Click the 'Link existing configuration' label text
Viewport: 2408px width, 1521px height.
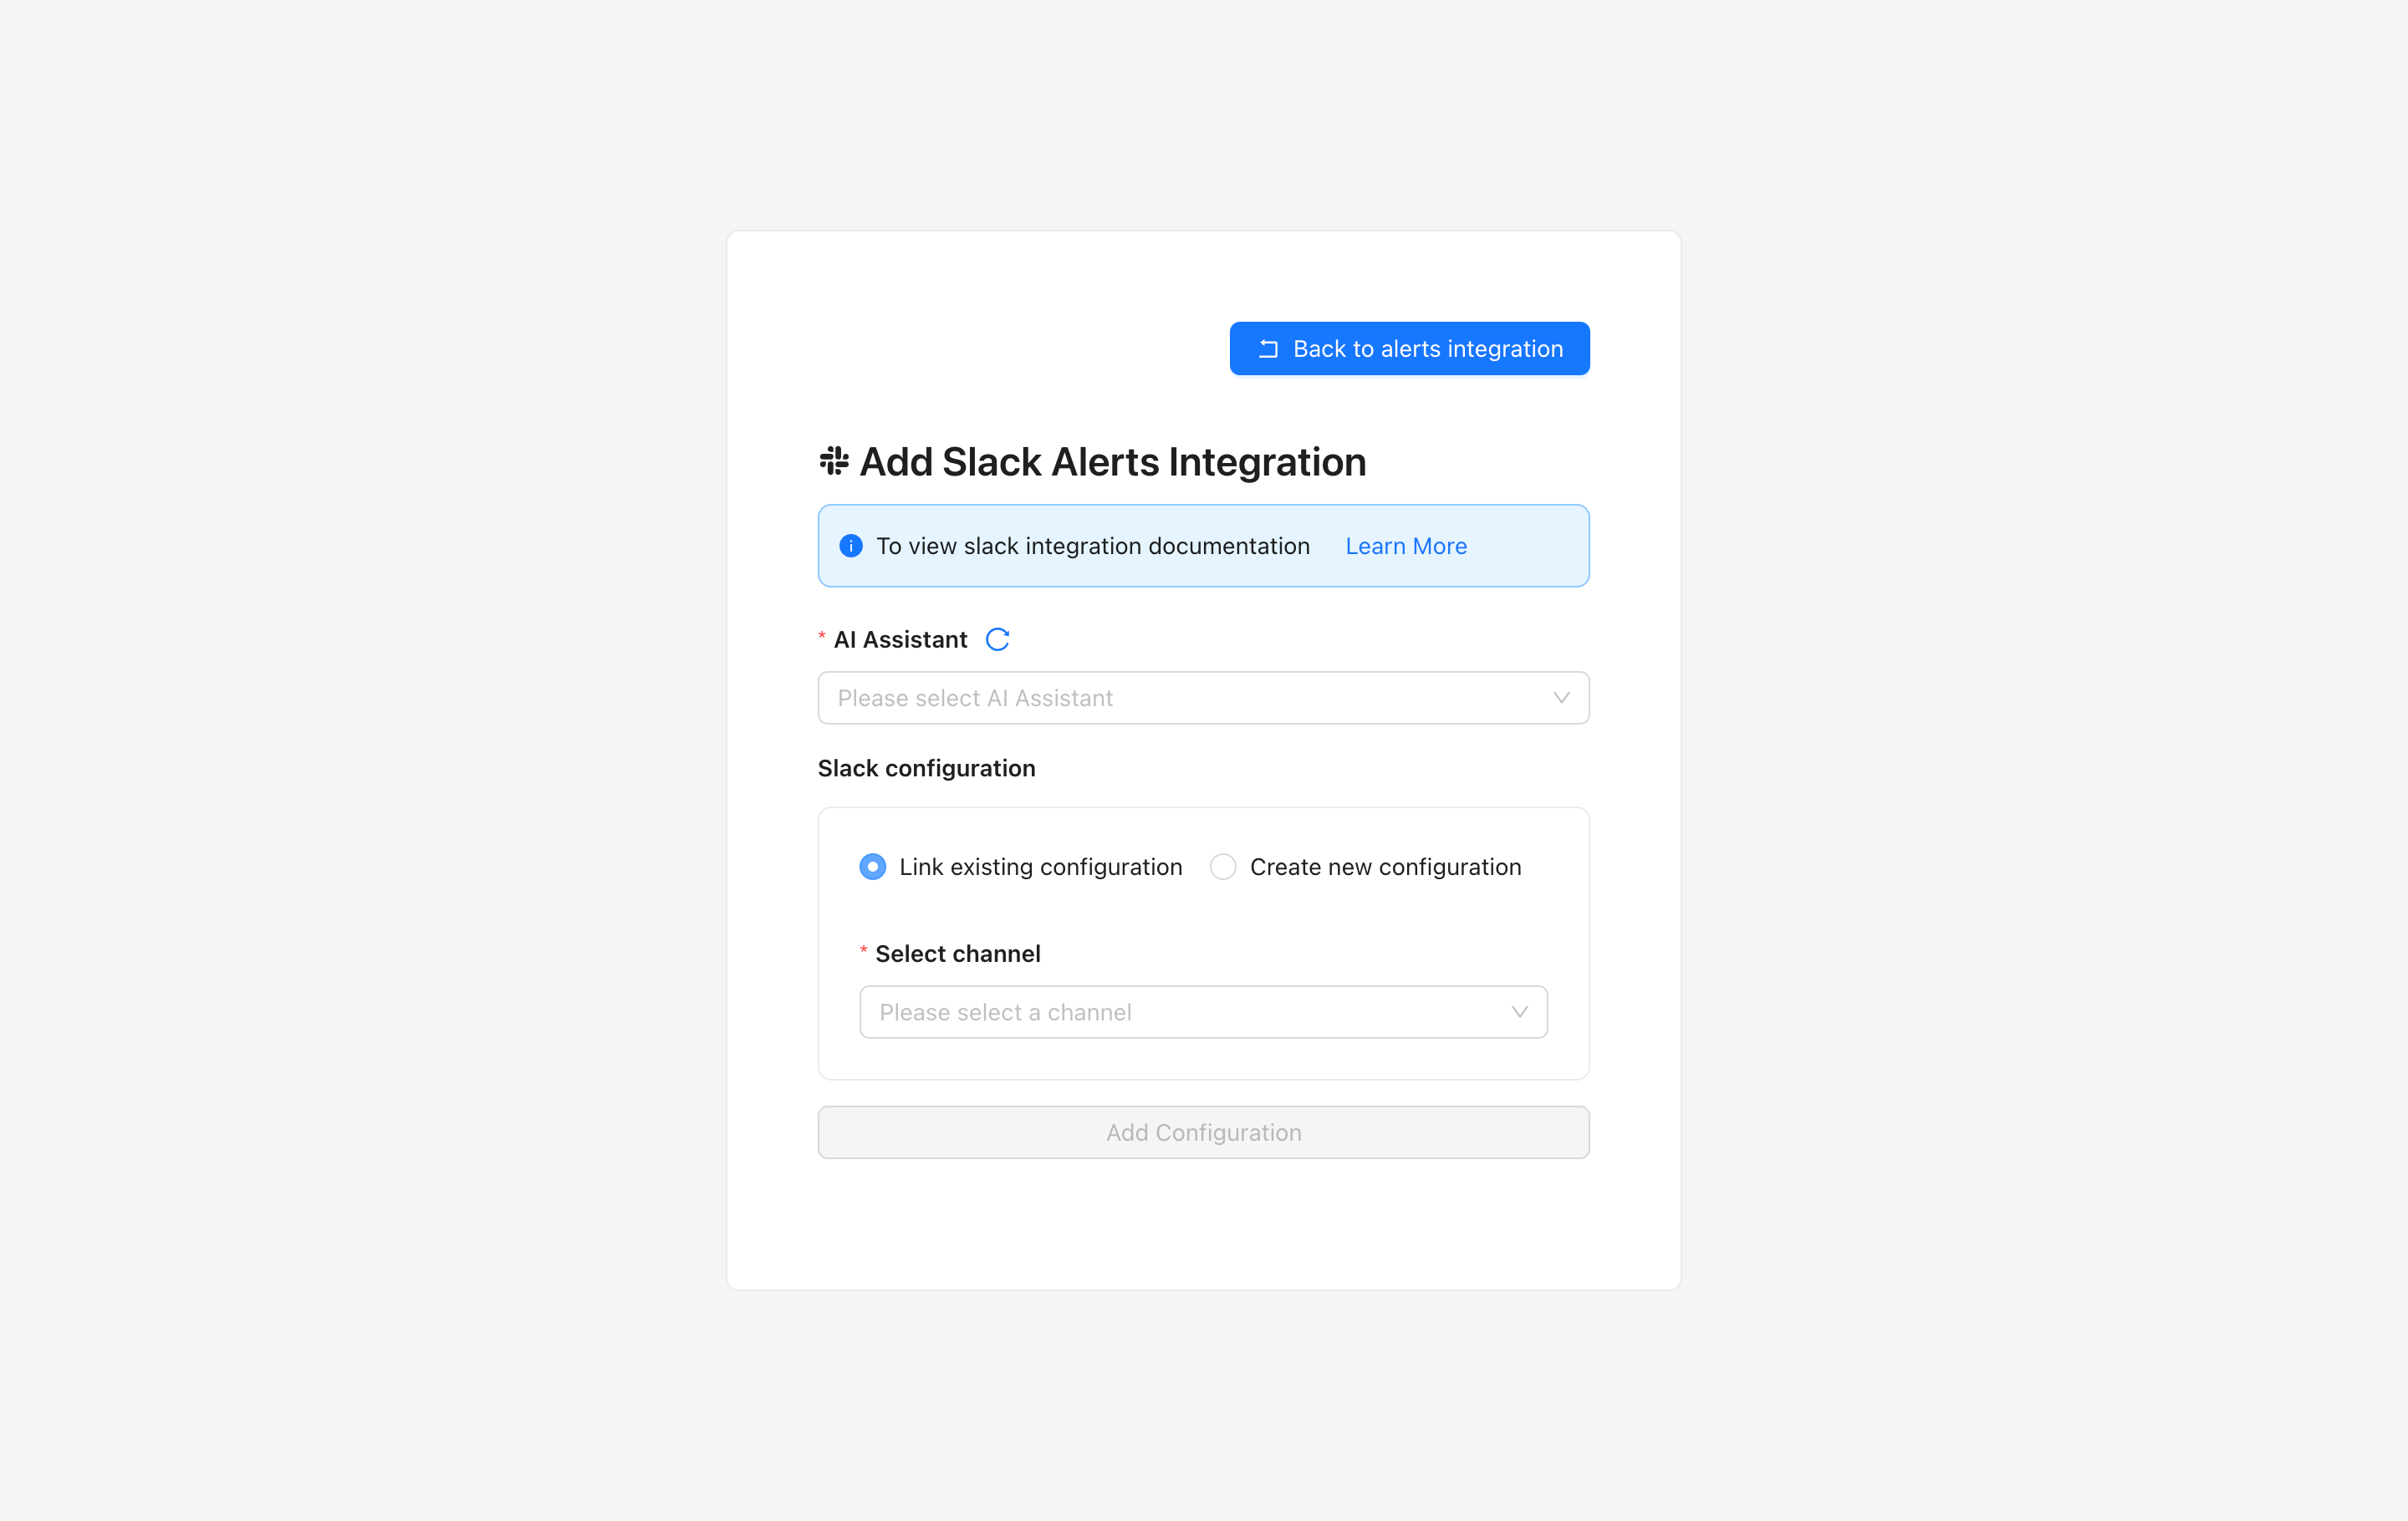pyautogui.click(x=1040, y=867)
